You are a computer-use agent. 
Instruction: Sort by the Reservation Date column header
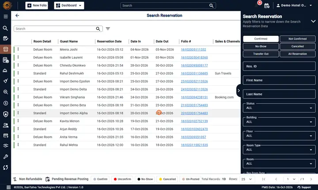pyautogui.click(x=109, y=42)
